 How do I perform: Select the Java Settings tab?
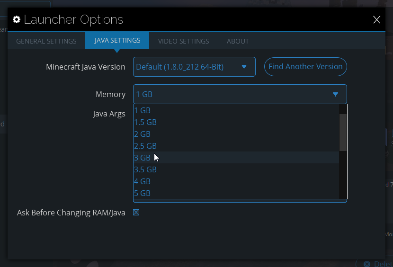117,40
